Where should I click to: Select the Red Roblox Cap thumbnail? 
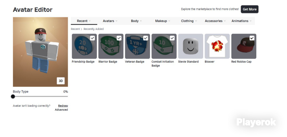[244, 46]
